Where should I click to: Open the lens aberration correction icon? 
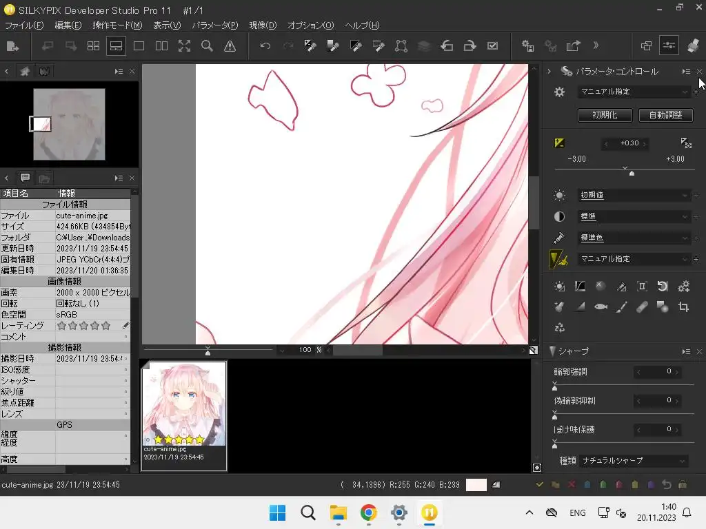pyautogui.click(x=642, y=286)
